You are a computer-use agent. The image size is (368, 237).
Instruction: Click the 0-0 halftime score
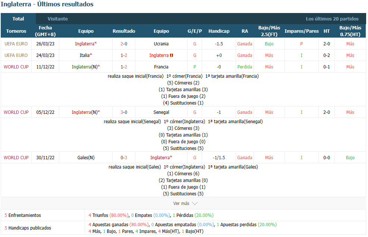point(327,158)
